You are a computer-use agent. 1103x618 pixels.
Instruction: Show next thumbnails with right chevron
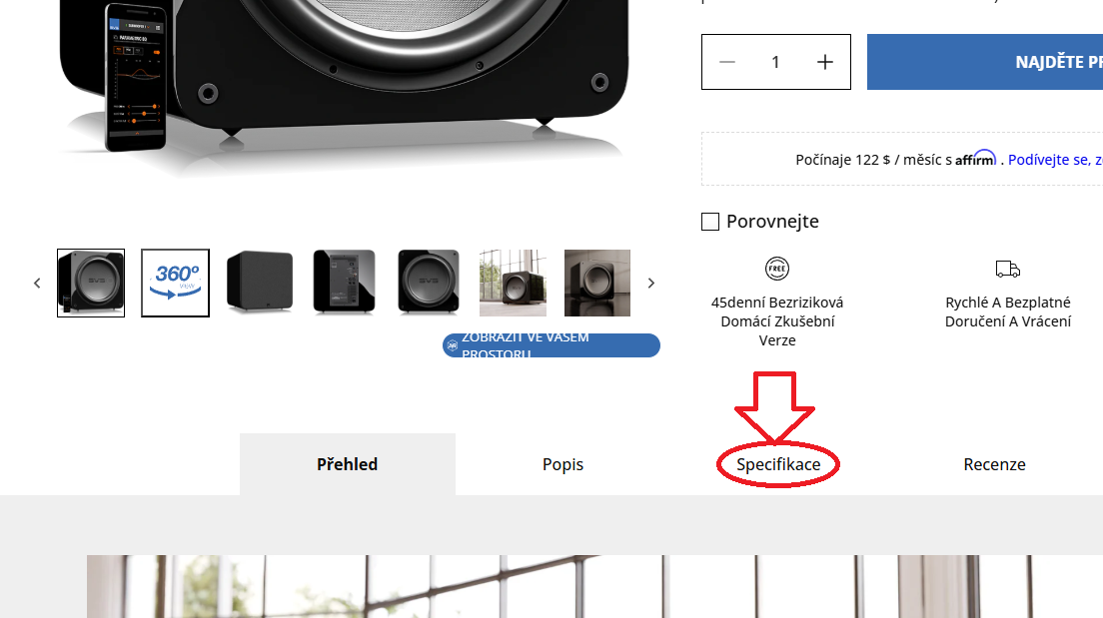click(650, 284)
